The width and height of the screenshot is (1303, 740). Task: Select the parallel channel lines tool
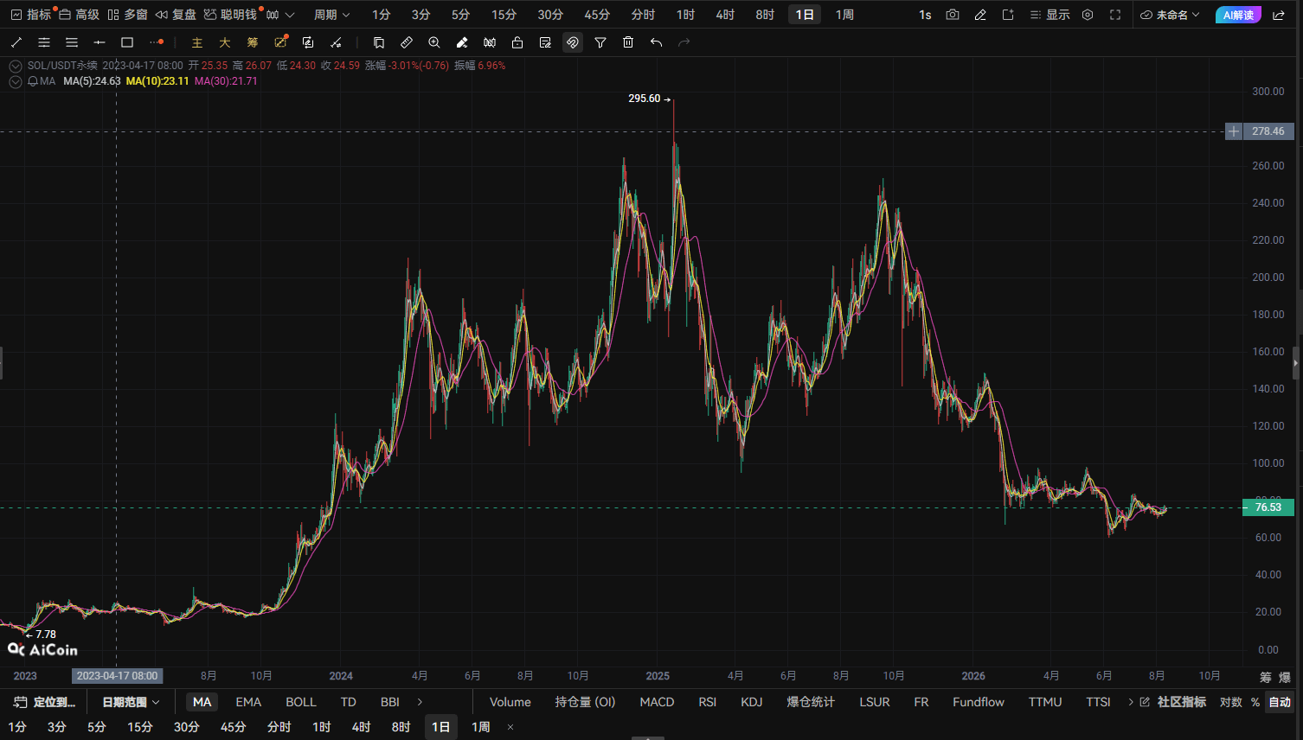click(44, 42)
